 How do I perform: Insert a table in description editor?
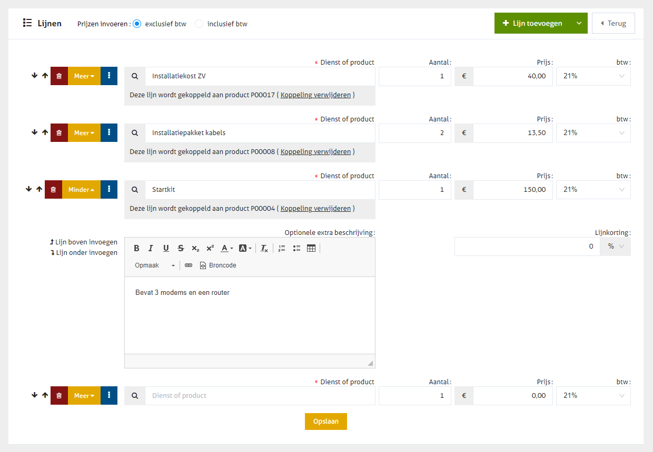[311, 248]
